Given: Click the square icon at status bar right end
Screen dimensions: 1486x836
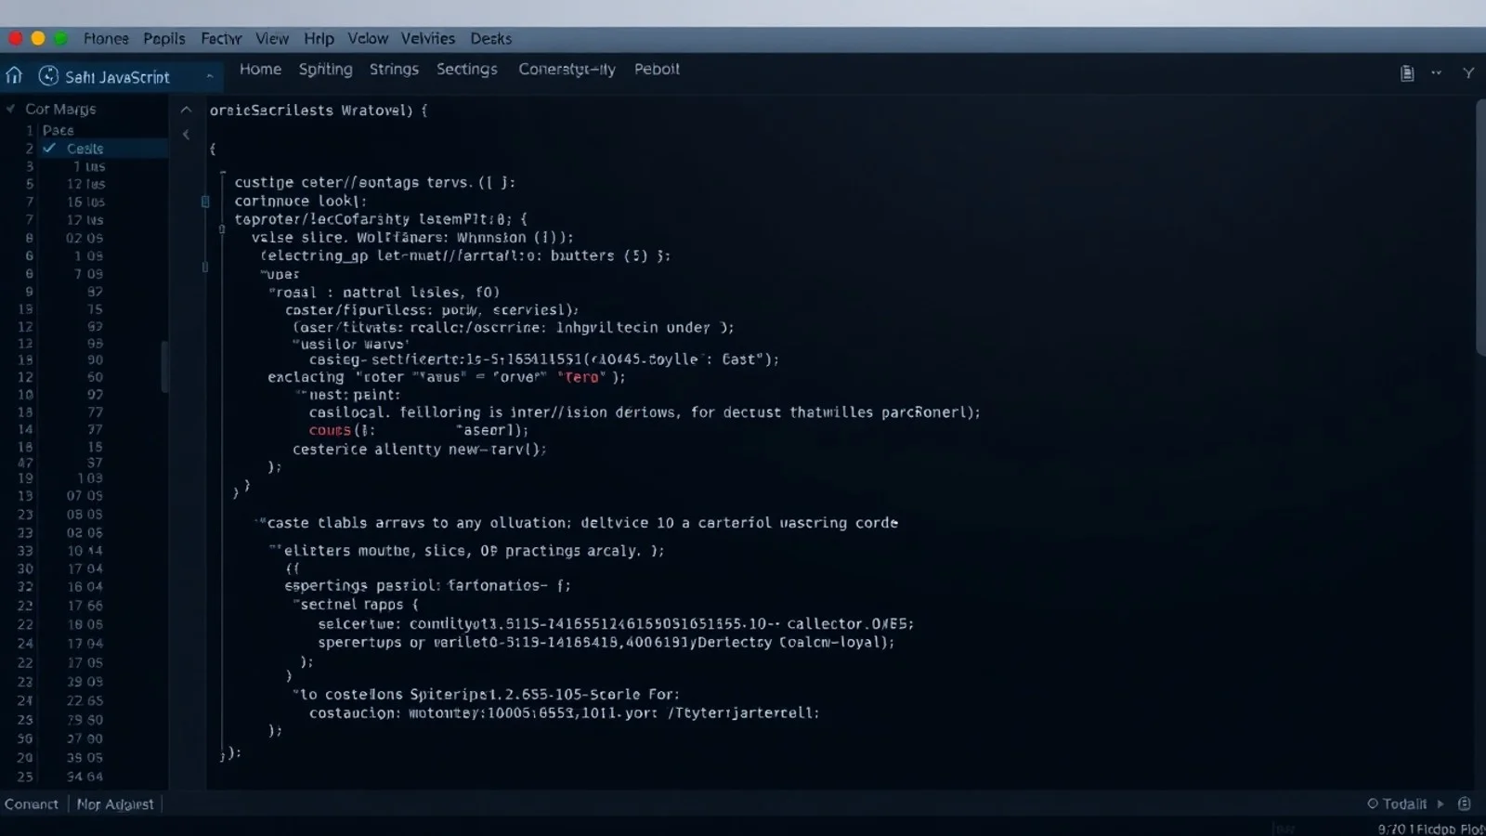Looking at the screenshot, I should tap(1465, 803).
